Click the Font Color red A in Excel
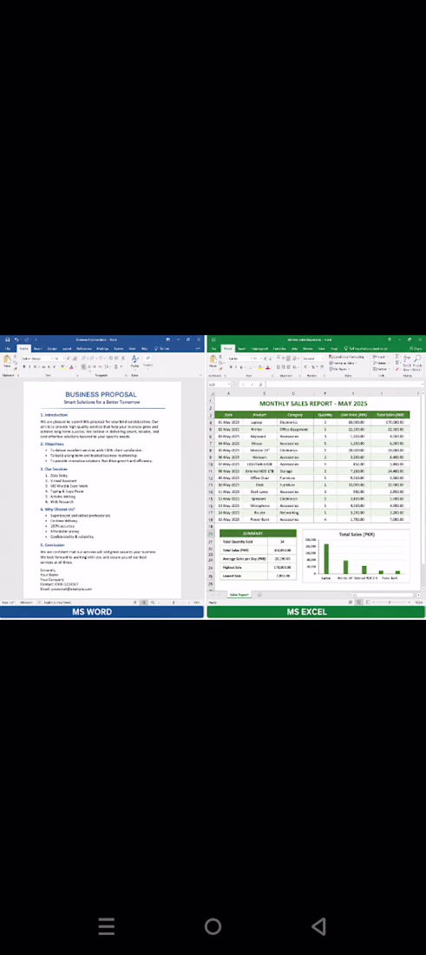 267,367
